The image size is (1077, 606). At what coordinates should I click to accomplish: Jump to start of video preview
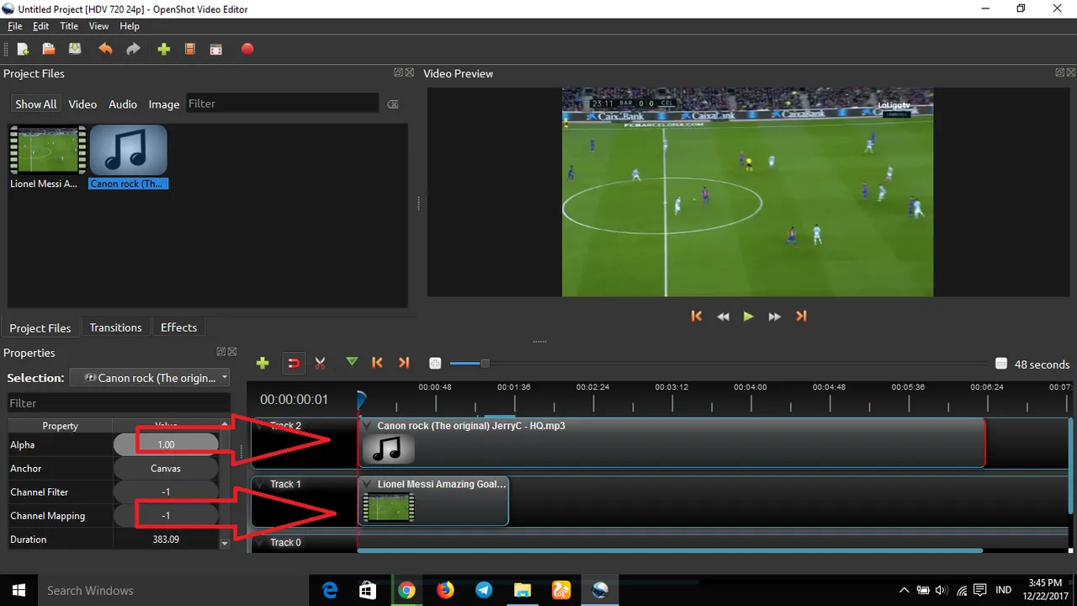697,316
